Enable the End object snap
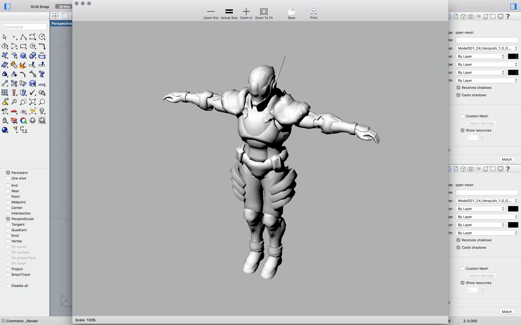Viewport: 521px width, 325px height. point(8,185)
